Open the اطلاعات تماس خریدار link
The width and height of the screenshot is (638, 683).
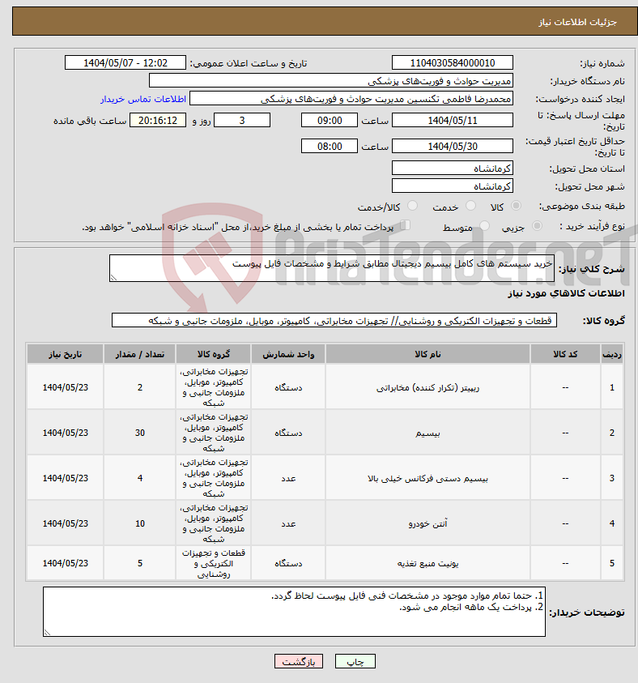pyautogui.click(x=143, y=99)
